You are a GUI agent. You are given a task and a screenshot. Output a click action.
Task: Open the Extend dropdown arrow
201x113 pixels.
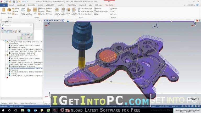(68, 15)
